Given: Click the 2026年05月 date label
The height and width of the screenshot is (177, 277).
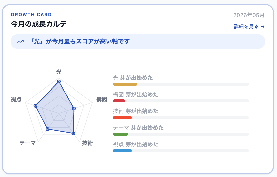Looking at the screenshot, I should pos(249,15).
